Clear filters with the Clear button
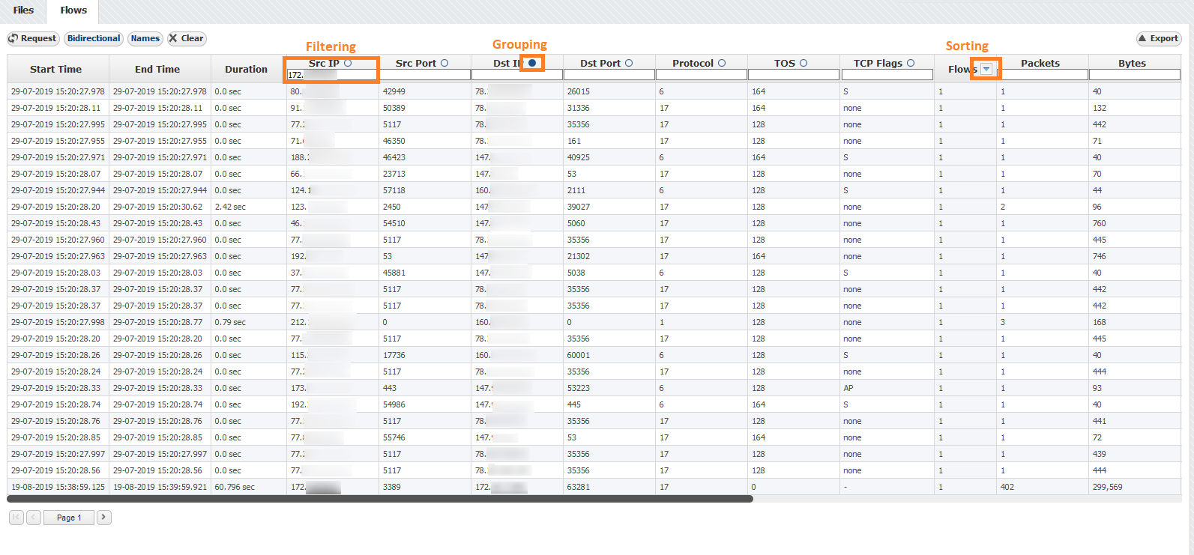The height and width of the screenshot is (555, 1194). pos(186,39)
